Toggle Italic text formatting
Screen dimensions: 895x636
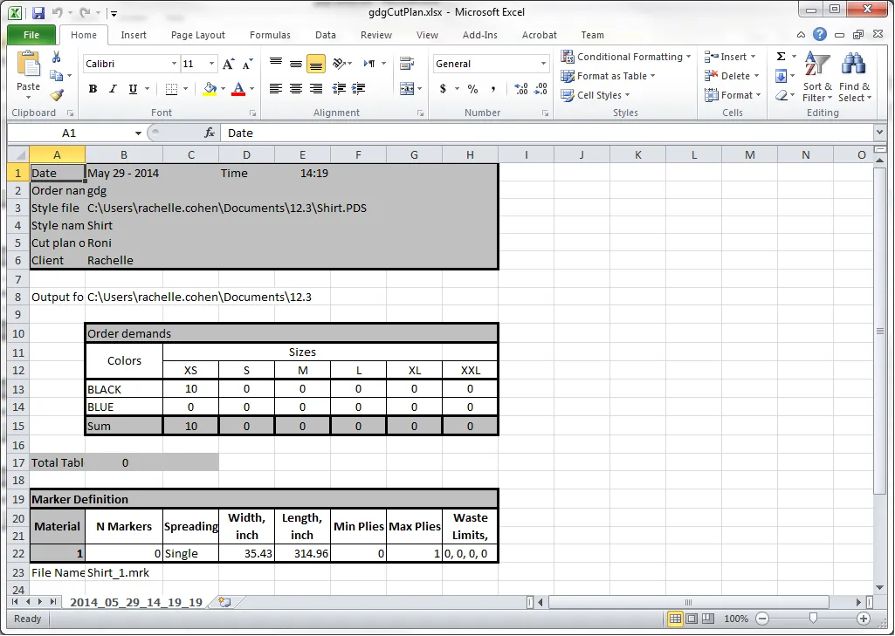pos(113,89)
